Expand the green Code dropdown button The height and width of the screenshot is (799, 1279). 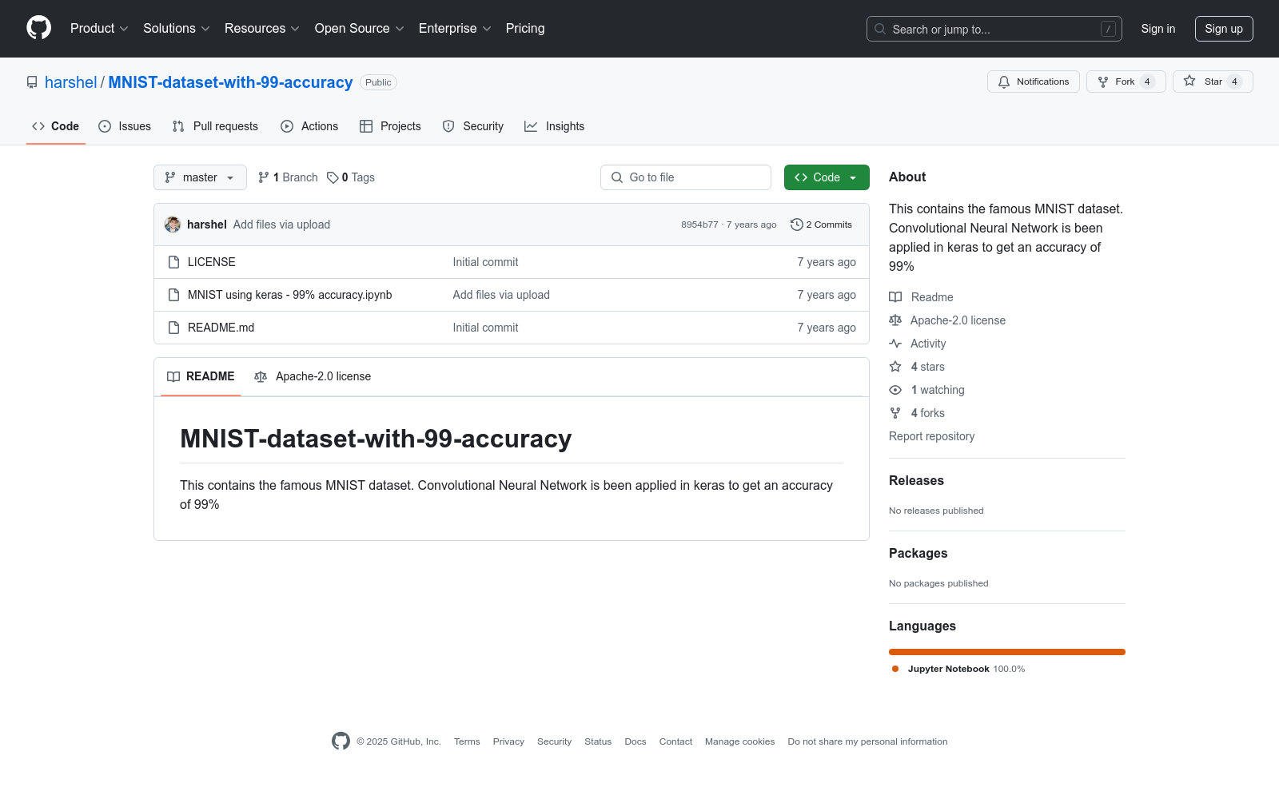point(827,177)
